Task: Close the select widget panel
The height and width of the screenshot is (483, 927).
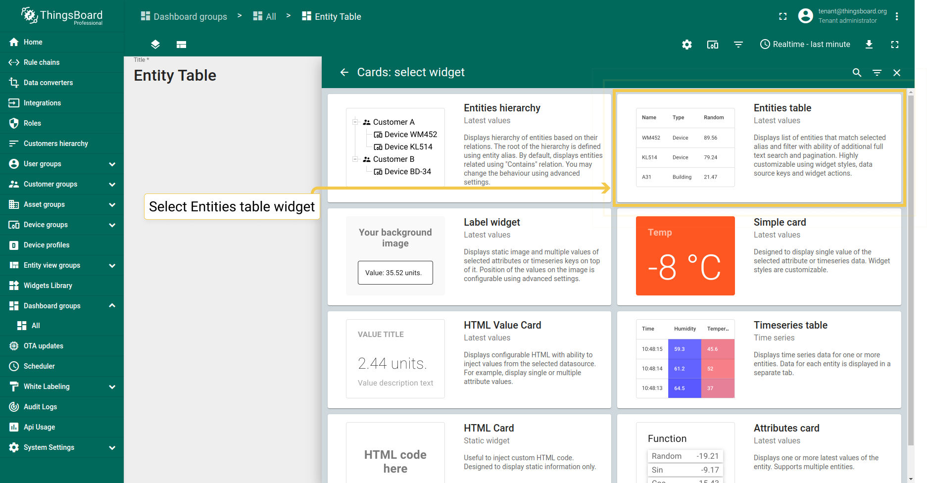Action: point(897,73)
